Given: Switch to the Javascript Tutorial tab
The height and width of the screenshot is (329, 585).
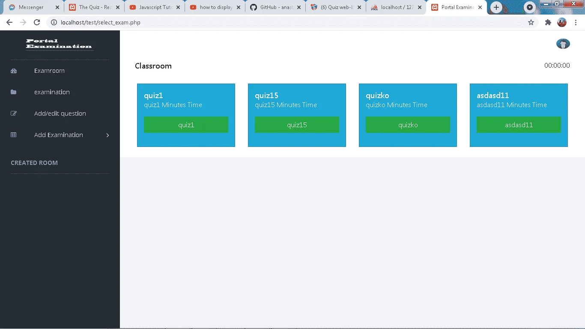Looking at the screenshot, I should tap(154, 7).
